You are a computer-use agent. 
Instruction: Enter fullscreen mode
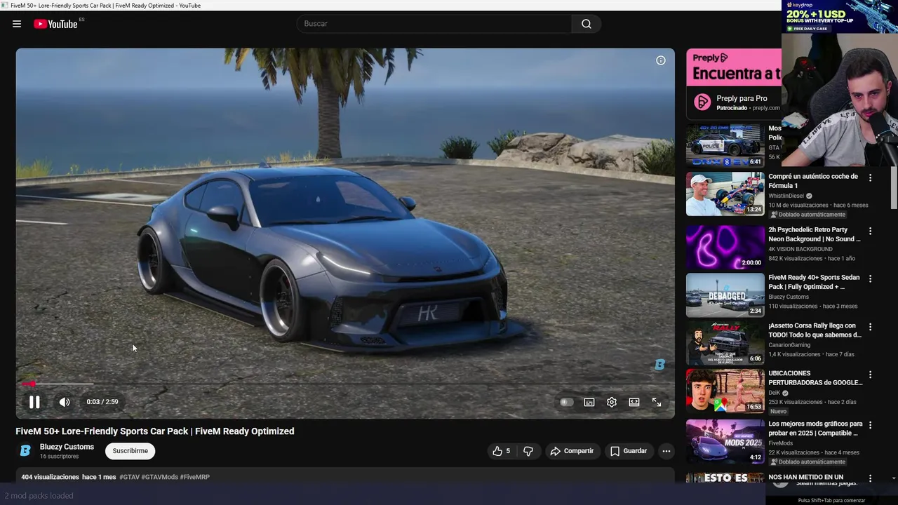click(x=657, y=402)
